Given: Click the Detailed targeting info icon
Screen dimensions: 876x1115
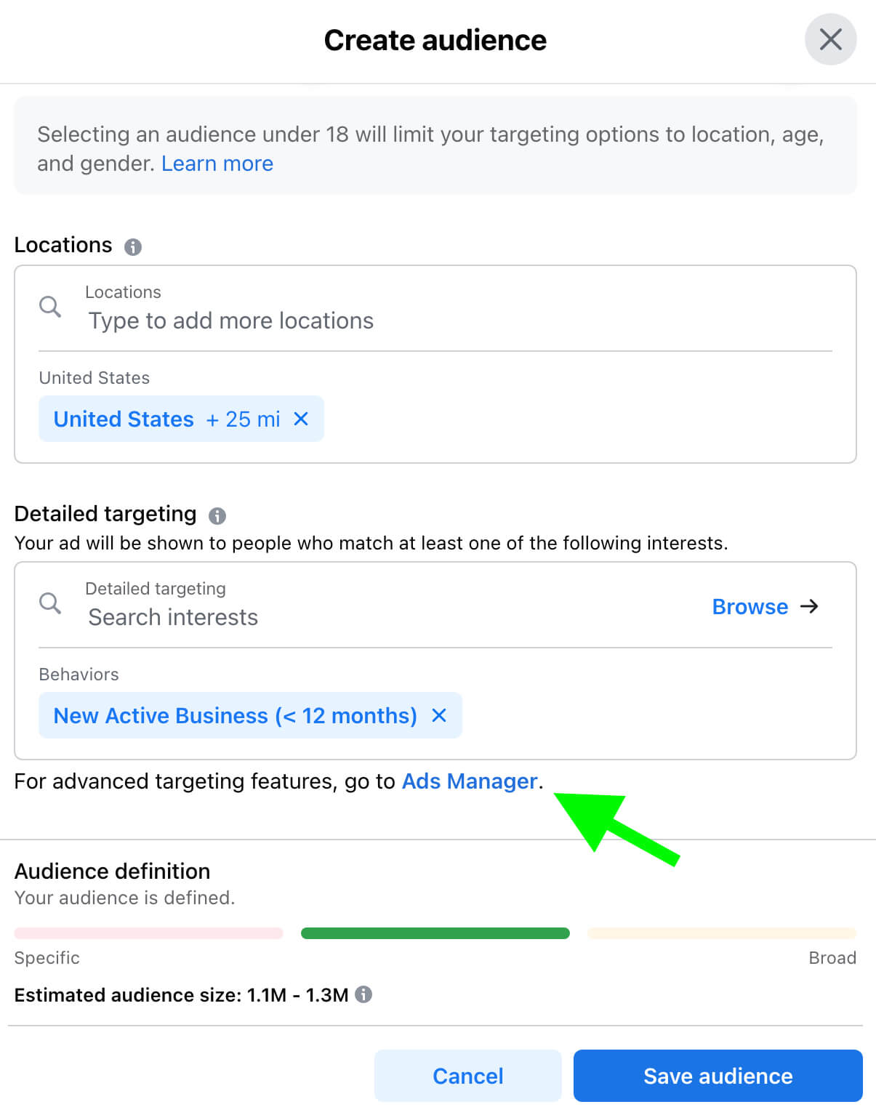Looking at the screenshot, I should [x=217, y=516].
